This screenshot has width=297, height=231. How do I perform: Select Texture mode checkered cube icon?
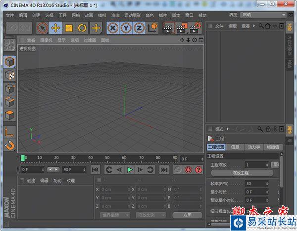9,75
